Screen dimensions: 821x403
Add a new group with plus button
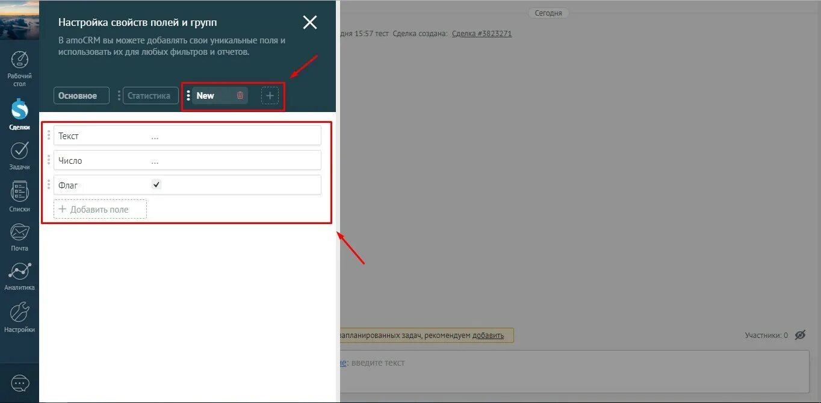click(x=270, y=96)
